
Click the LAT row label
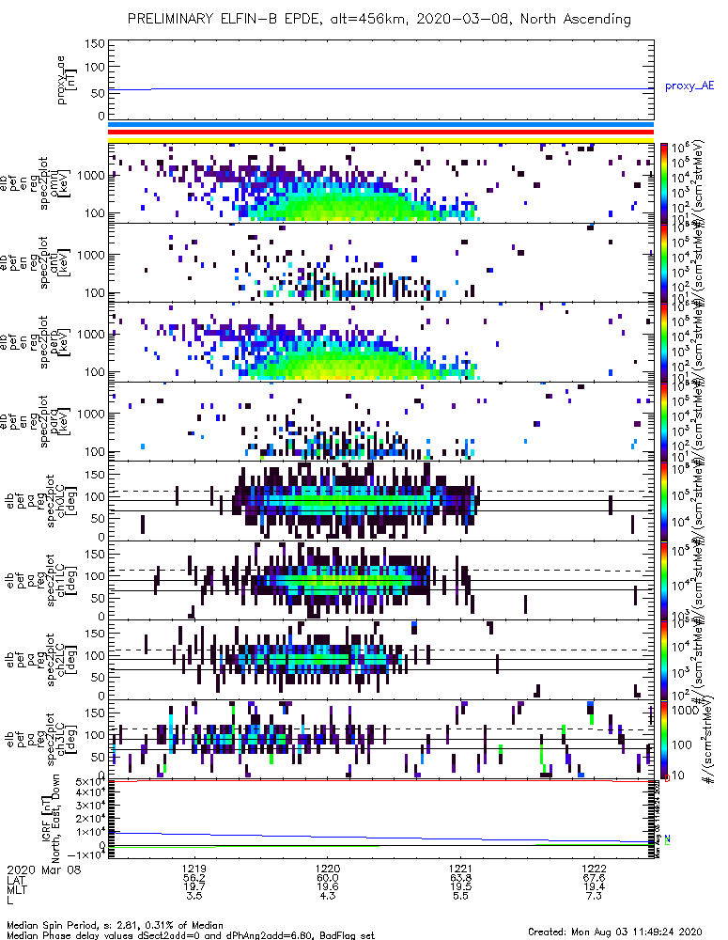16,879
